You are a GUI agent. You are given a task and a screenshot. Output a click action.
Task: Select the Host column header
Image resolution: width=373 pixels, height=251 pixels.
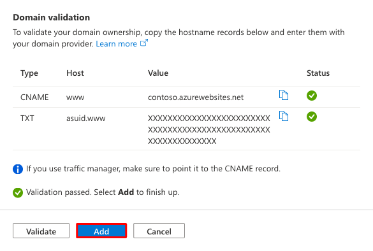[x=75, y=73]
